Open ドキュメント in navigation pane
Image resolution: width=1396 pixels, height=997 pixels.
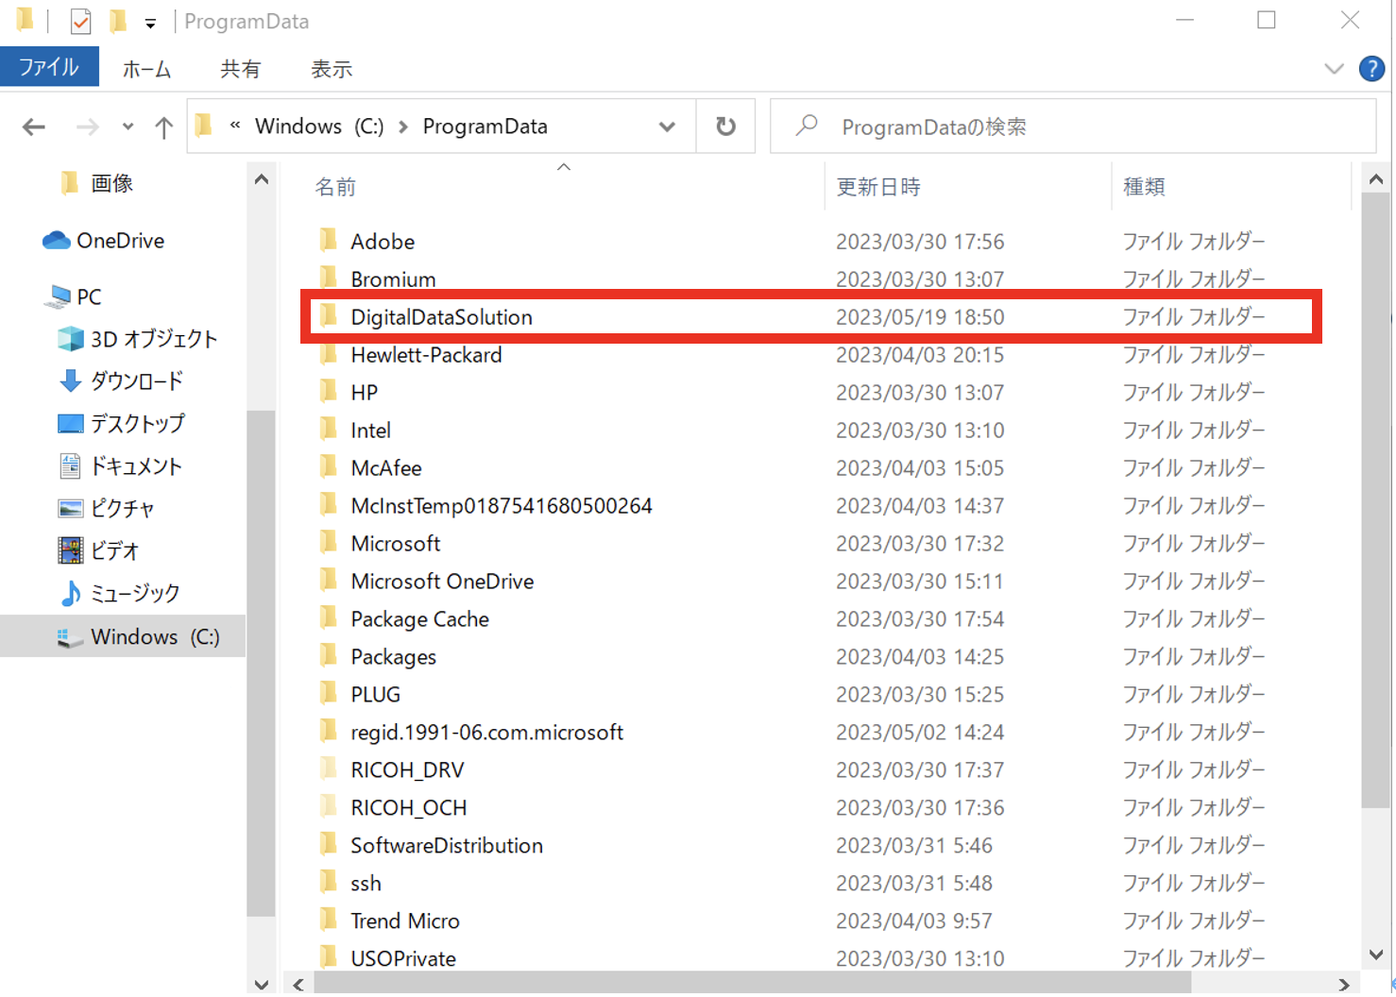coord(136,466)
